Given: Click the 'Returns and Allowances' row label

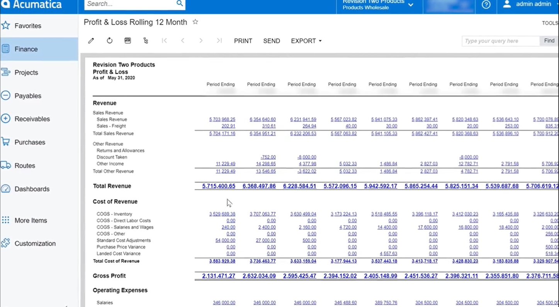Looking at the screenshot, I should point(121,150).
